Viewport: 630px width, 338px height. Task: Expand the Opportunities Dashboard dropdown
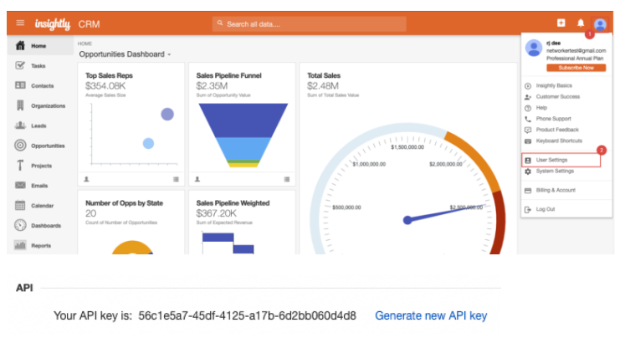(125, 54)
